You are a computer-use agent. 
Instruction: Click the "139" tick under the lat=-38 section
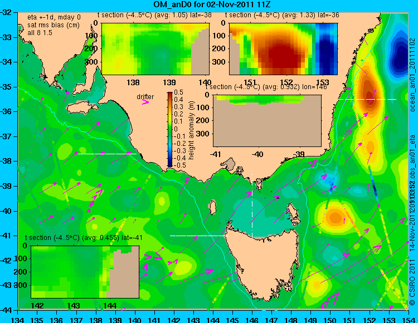(169, 82)
